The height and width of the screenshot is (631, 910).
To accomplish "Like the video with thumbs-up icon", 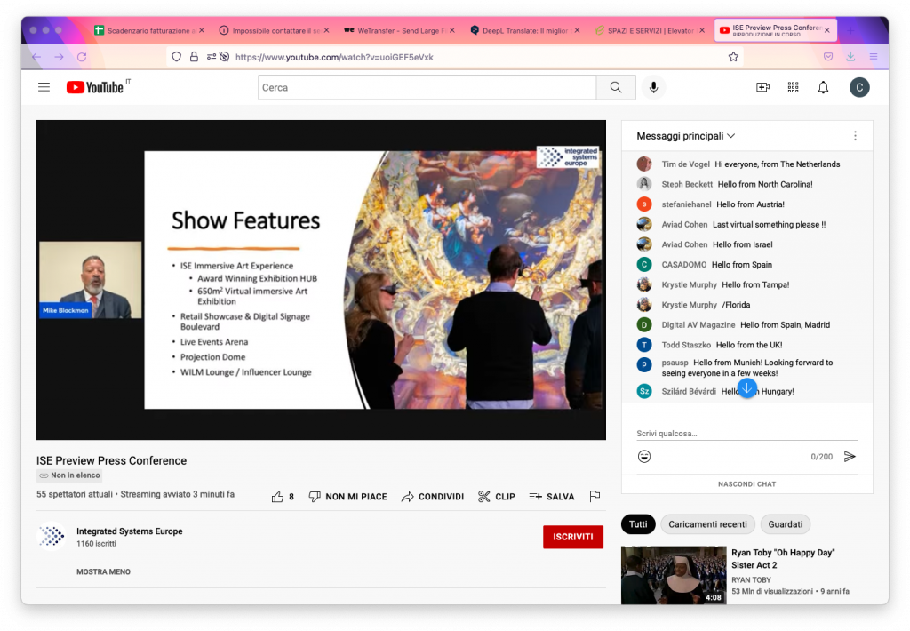I will [277, 497].
